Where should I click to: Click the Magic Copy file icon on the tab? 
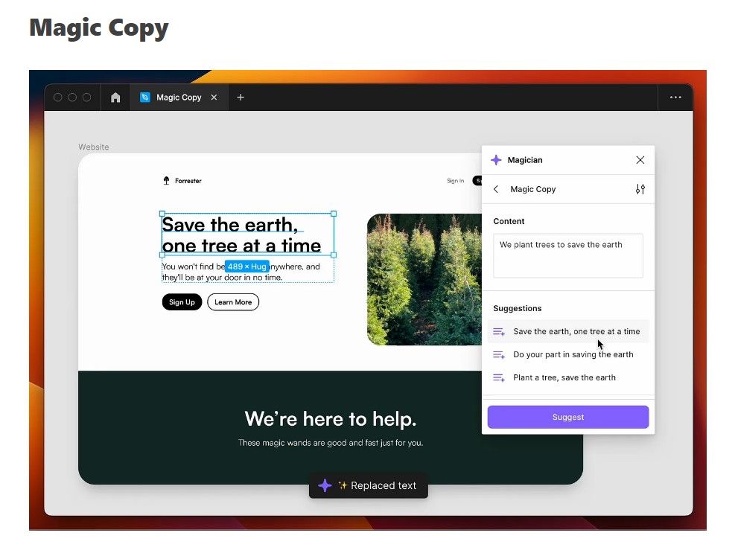point(144,97)
